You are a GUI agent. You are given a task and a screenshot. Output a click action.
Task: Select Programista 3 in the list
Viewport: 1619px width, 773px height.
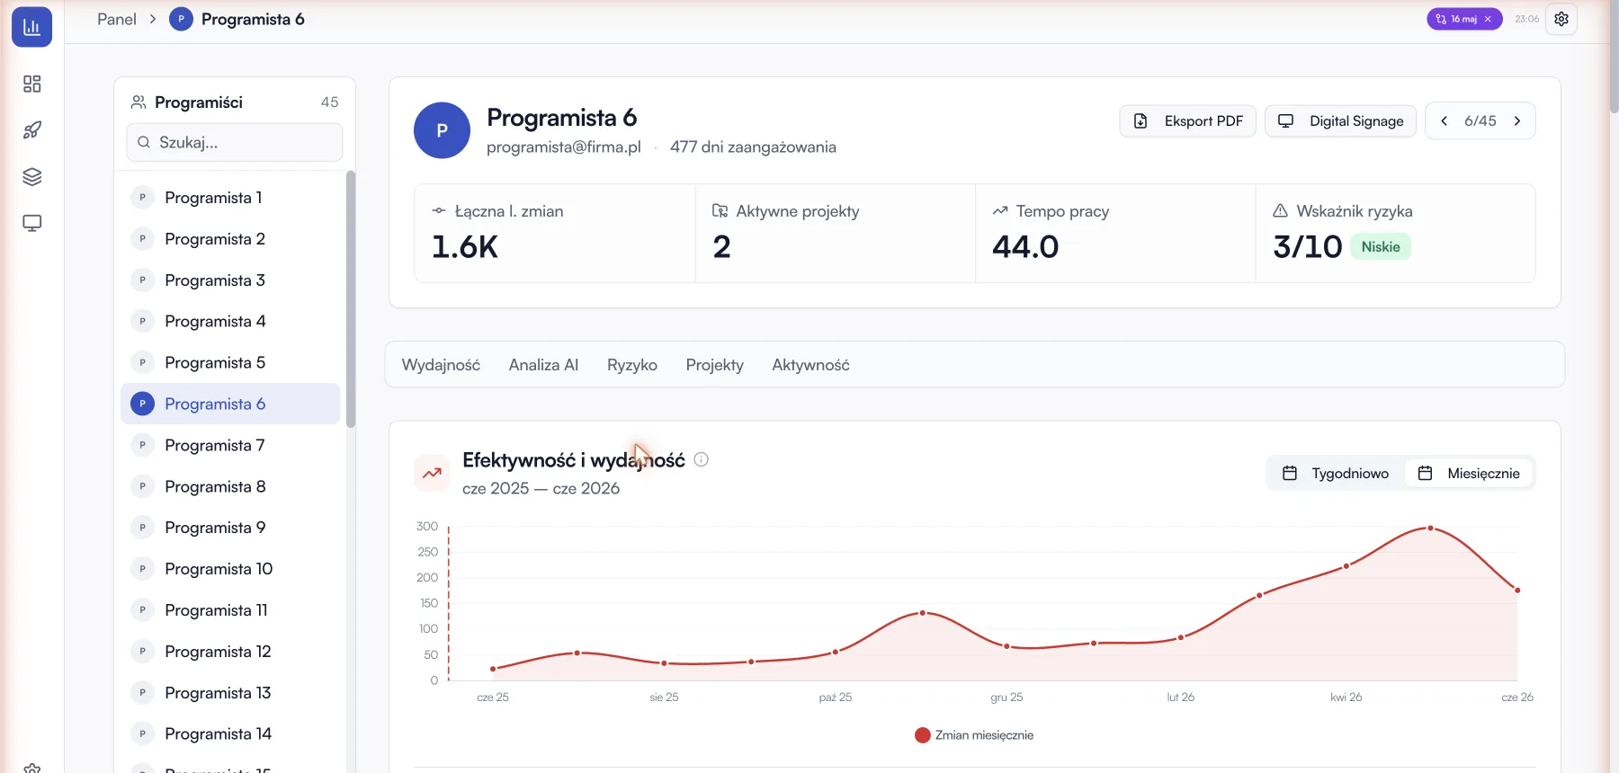(230, 280)
